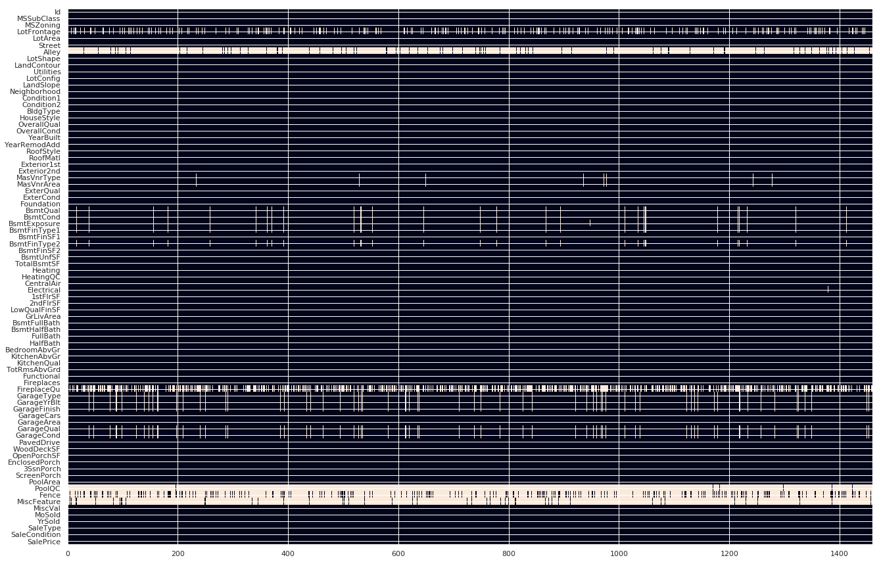Click the MSSubClass label
Screen dimensions: 881x562
click(x=39, y=18)
